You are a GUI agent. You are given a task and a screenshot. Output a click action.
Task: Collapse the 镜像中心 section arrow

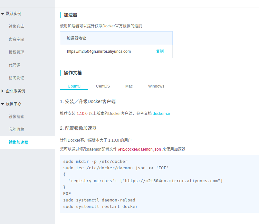coord(3,104)
